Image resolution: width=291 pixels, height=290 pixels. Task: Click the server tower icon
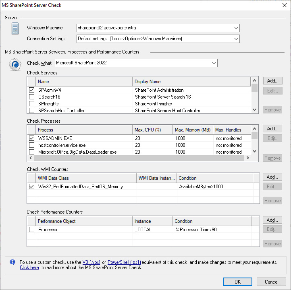tap(15, 28)
